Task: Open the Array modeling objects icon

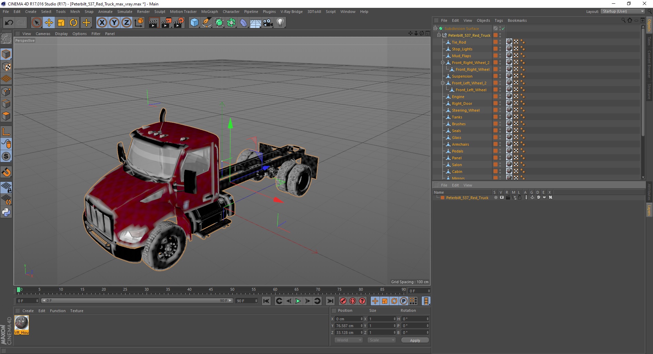Action: coord(231,23)
